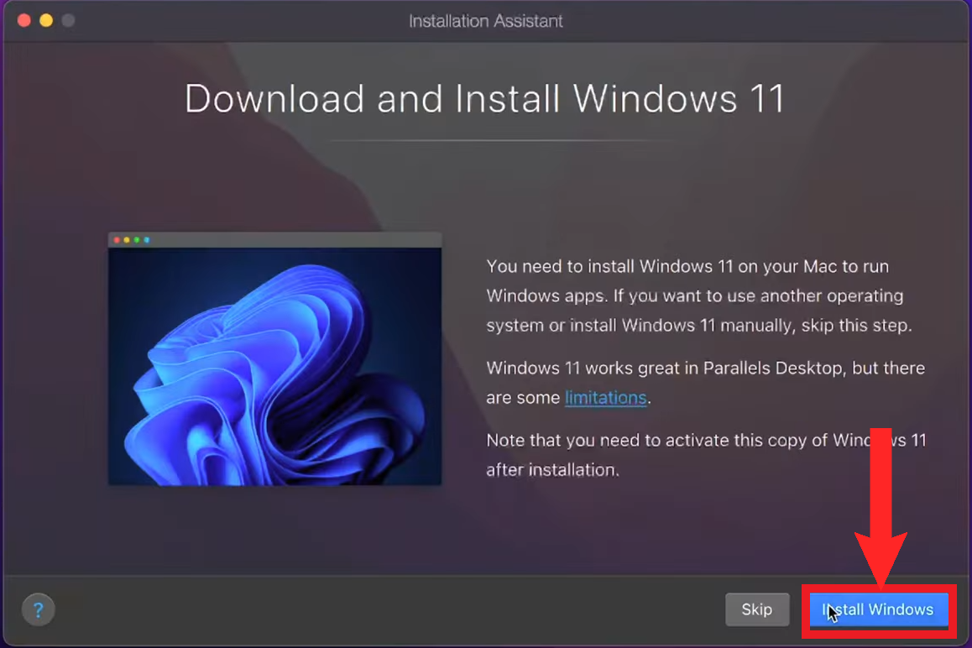Click the 'Download and Install Windows 11' heading
The image size is (972, 648).
[x=485, y=98]
